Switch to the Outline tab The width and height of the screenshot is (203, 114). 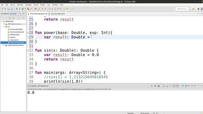pos(13,14)
